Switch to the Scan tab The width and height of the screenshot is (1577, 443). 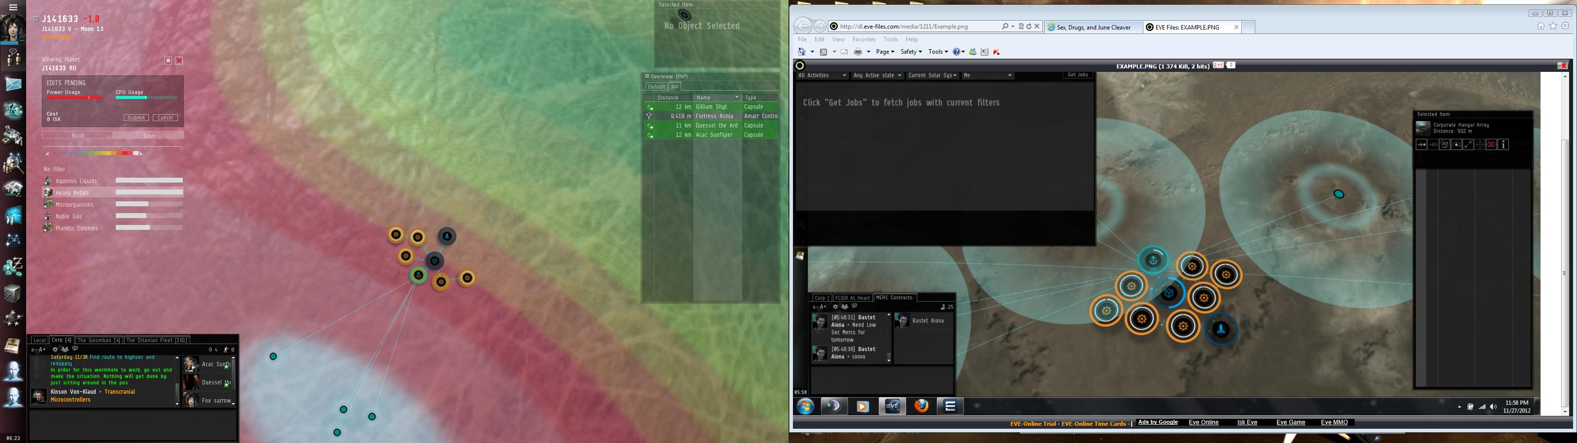tap(149, 135)
